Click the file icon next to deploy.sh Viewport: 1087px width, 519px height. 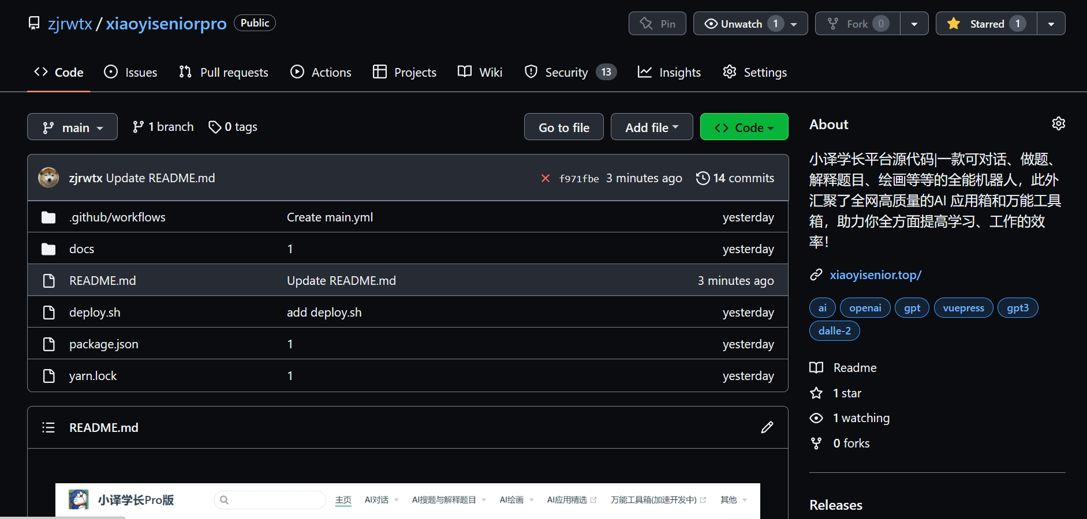(x=49, y=313)
